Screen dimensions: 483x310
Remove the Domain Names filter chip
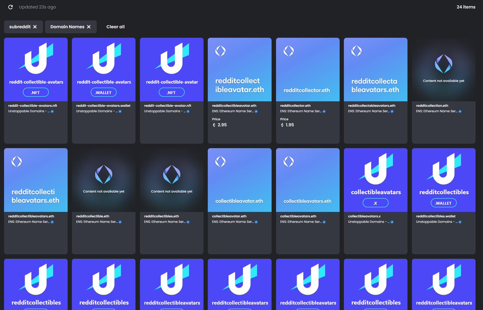click(x=89, y=27)
